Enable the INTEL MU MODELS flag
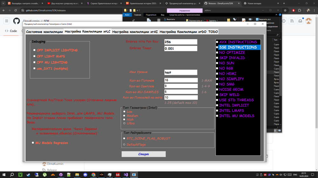The image size is (318, 178). [x=217, y=116]
